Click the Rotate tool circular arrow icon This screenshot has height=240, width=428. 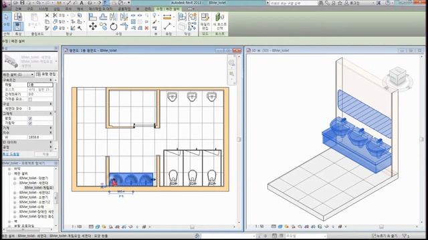114,27
